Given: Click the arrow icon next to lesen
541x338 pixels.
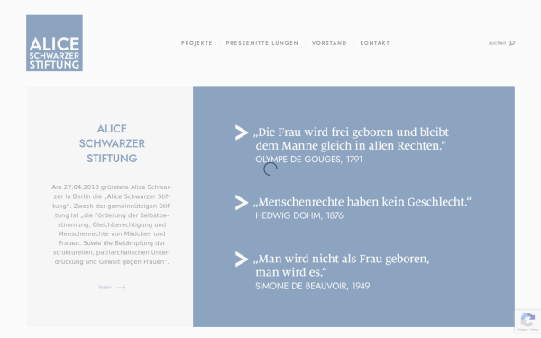Looking at the screenshot, I should [121, 287].
